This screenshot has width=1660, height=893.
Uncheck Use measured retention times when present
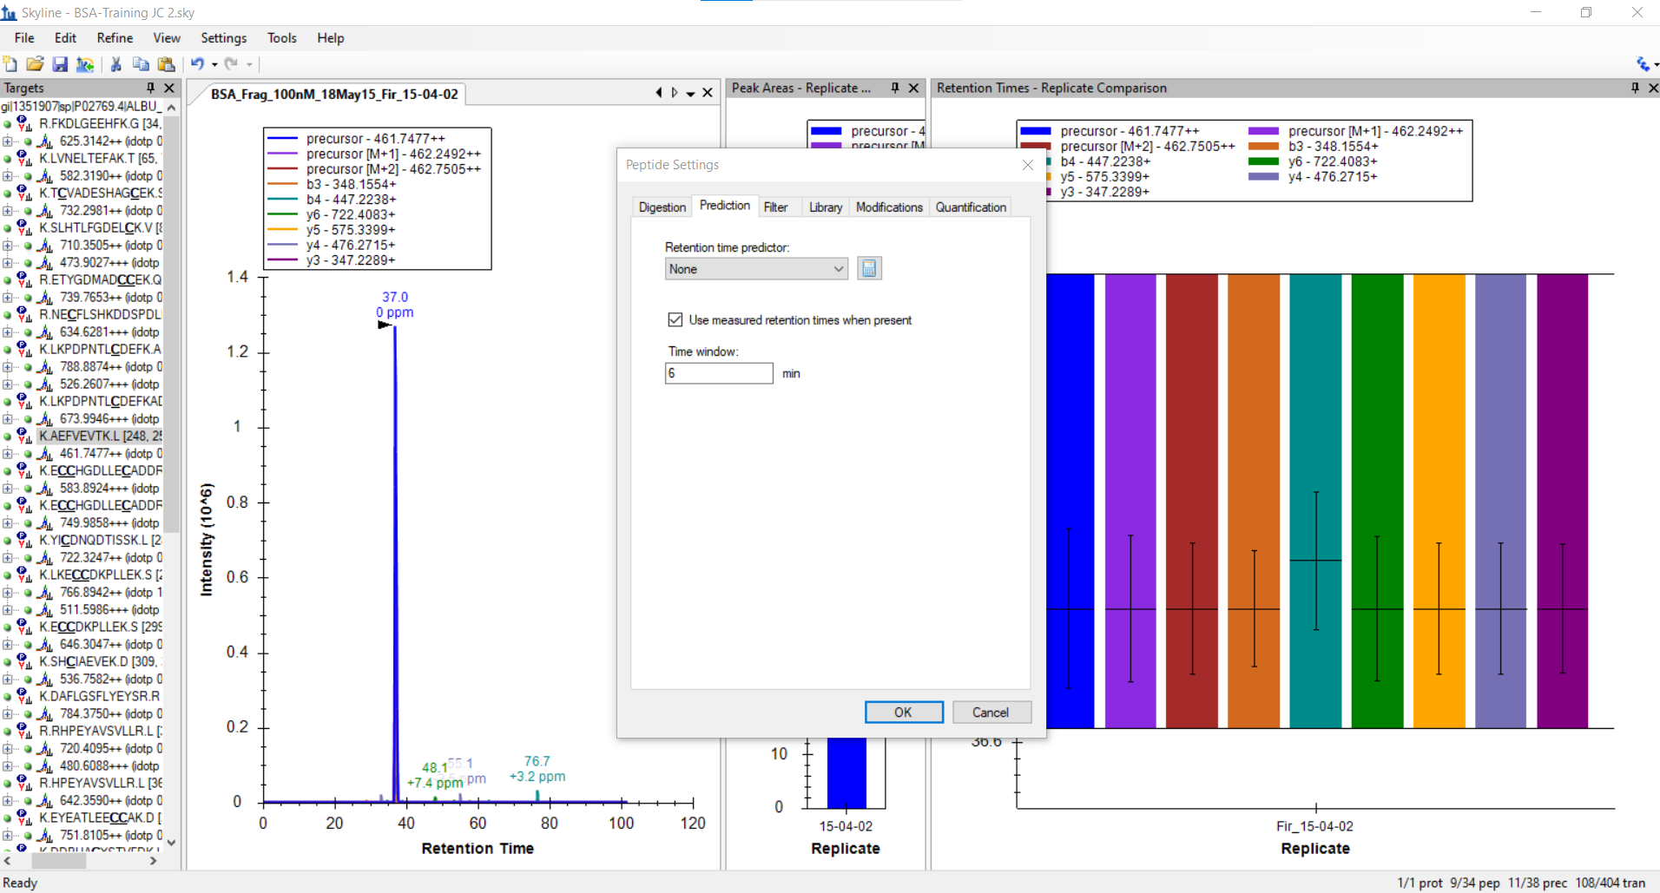pos(675,320)
